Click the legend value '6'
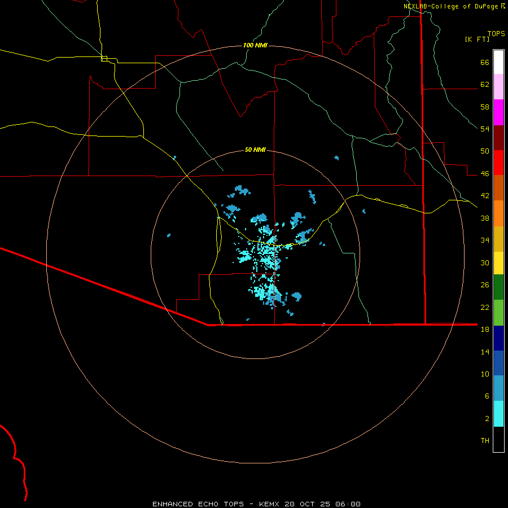The image size is (508, 508). tap(487, 396)
